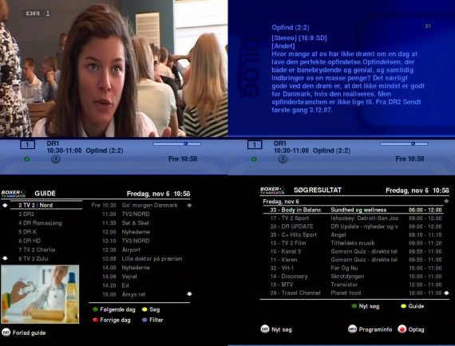Image resolution: width=455 pixels, height=346 pixels.
Task: Click the EXIT Nyt søg button
Action: (276, 329)
